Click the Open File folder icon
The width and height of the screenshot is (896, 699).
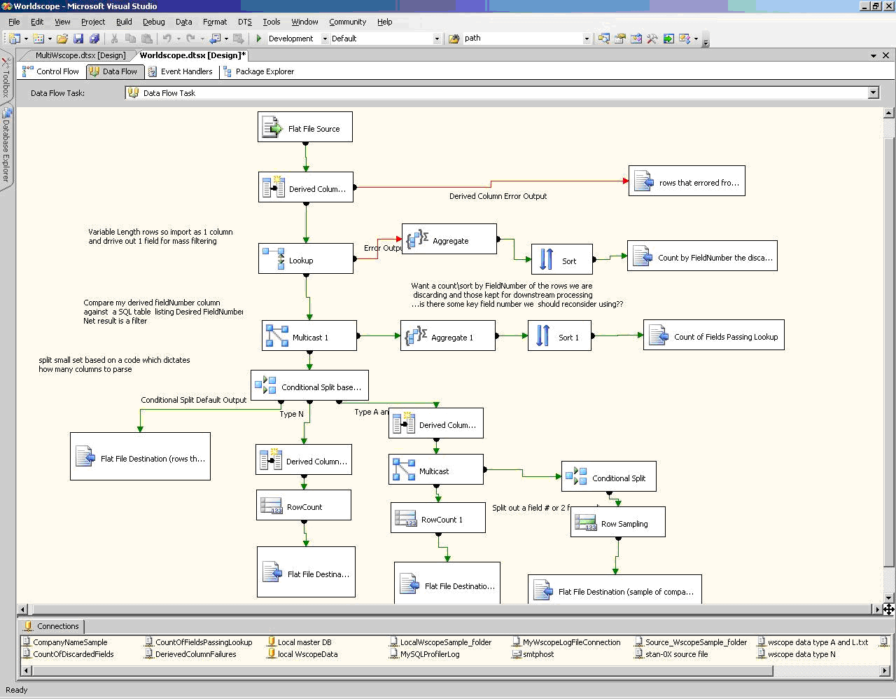pyautogui.click(x=62, y=39)
